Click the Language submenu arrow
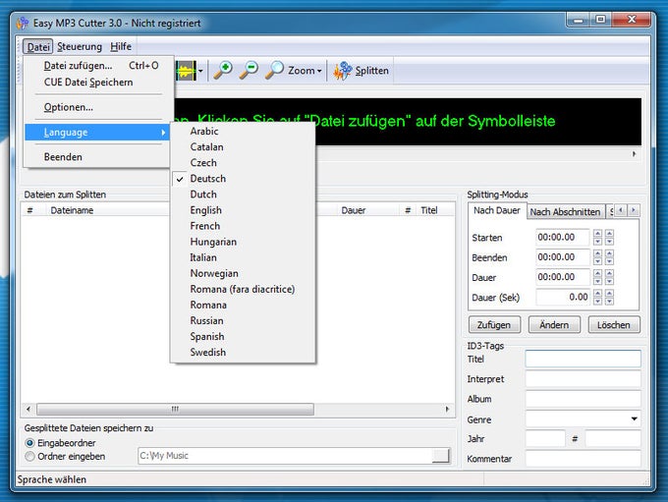668x502 pixels. click(163, 133)
